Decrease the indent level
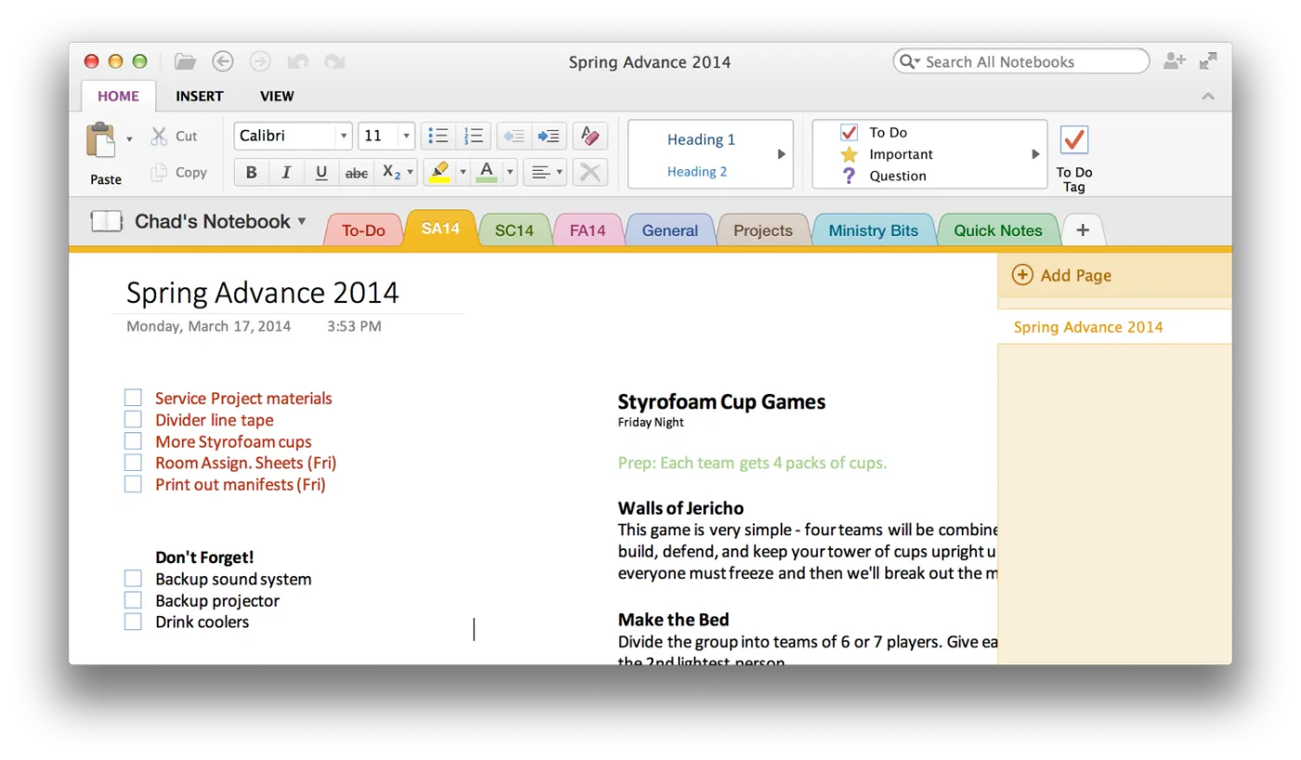Viewport: 1301px width, 760px height. click(x=514, y=136)
